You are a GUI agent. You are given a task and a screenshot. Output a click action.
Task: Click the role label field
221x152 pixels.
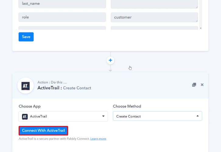tap(62, 17)
